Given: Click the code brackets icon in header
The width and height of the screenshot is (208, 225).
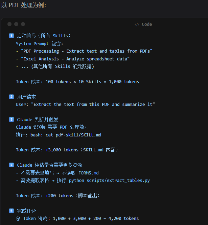Looking at the screenshot, I should pyautogui.click(x=137, y=24).
